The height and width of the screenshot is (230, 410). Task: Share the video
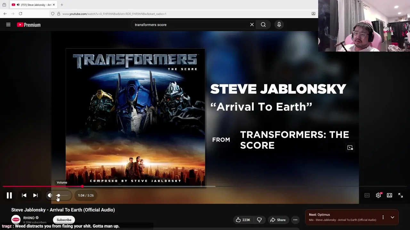(278, 220)
